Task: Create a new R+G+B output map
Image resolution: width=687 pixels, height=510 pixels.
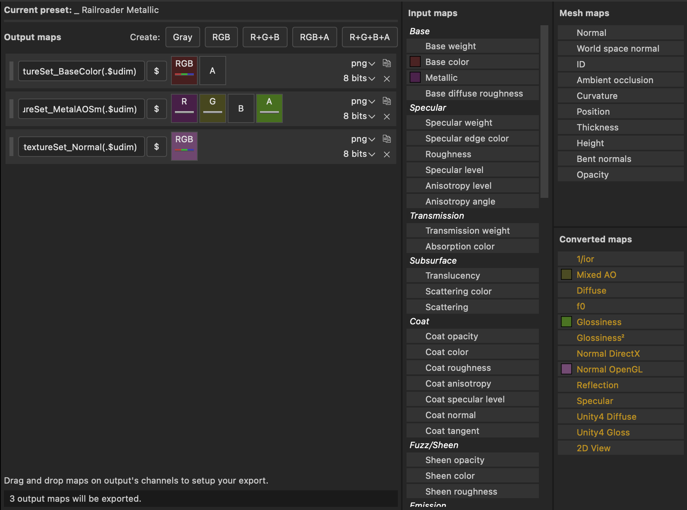Action: click(265, 37)
